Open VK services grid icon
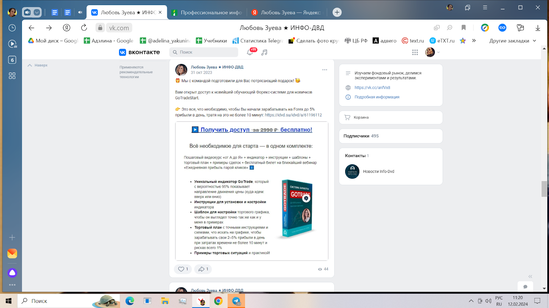 [x=415, y=52]
